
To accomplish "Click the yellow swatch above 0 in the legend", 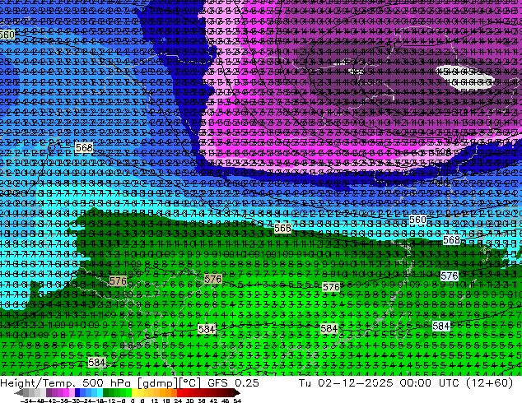I will (x=134, y=393).
